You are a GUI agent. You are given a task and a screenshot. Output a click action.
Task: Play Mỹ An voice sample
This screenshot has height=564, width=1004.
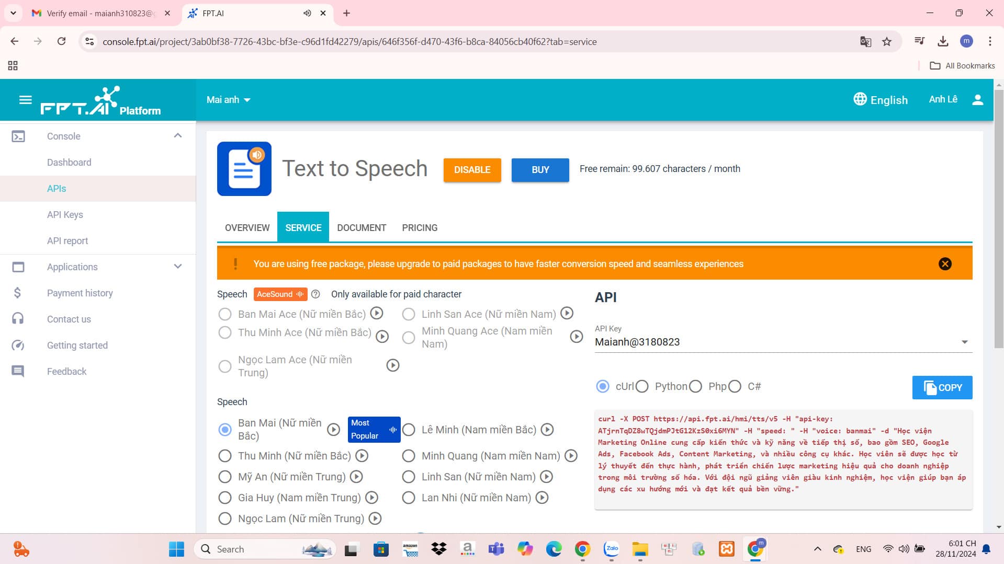[356, 477]
